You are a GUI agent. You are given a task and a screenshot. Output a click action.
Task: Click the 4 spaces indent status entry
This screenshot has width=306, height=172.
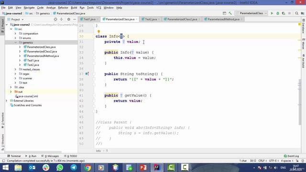coord(287,161)
